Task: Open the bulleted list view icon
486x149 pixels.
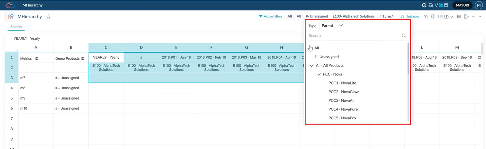Action: (459, 16)
